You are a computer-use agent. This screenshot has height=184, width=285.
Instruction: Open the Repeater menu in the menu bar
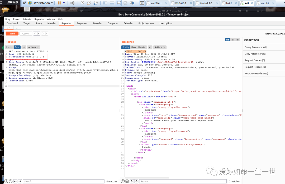39,19
